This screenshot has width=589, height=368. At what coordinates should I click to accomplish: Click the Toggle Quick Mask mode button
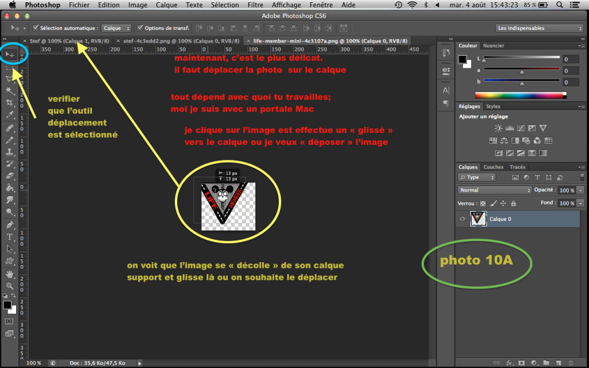coord(9,321)
